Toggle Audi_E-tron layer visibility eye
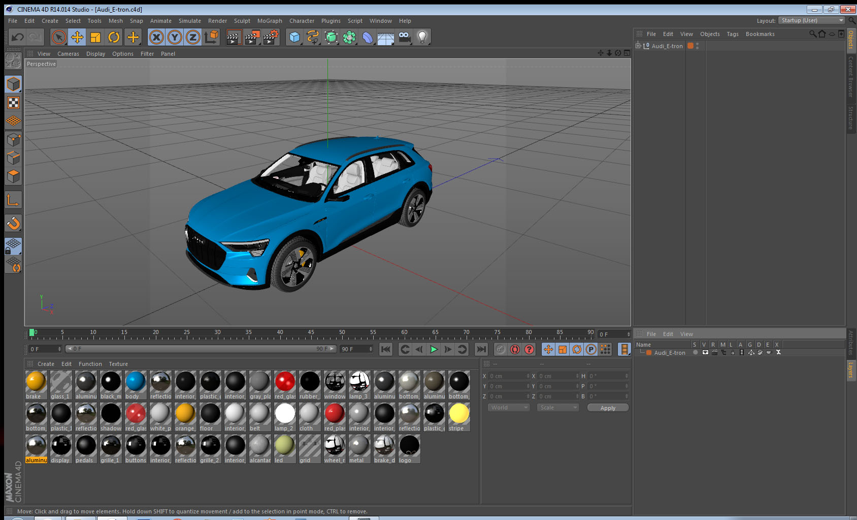The height and width of the screenshot is (520, 857). [x=705, y=353]
